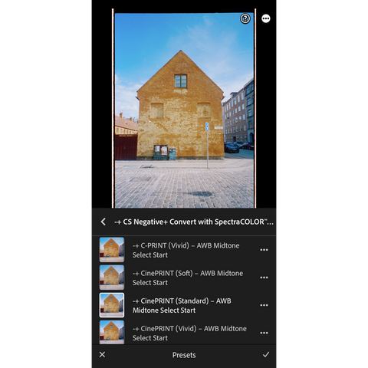
Task: Cancel presets with the X icon
Action: [102, 354]
